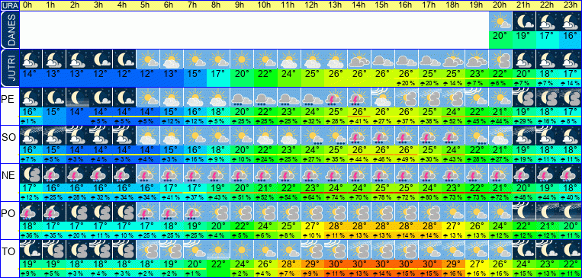
Task: Select the NE day row label
Action: (8, 176)
